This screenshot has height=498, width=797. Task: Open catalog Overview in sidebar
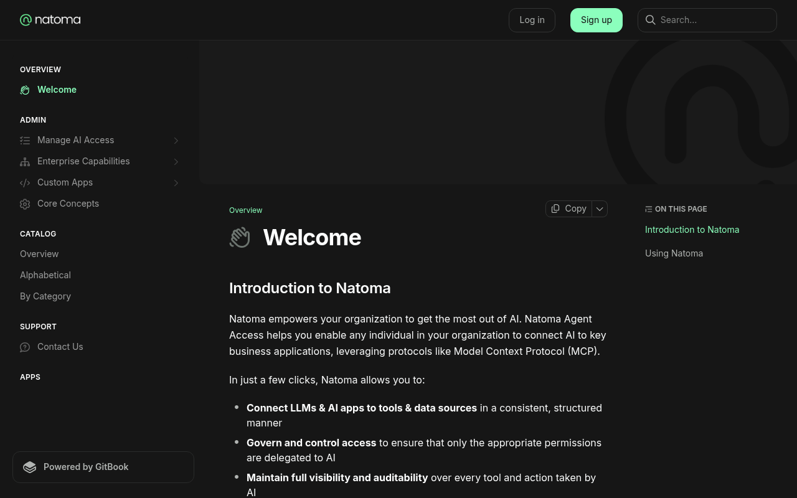tap(100, 254)
